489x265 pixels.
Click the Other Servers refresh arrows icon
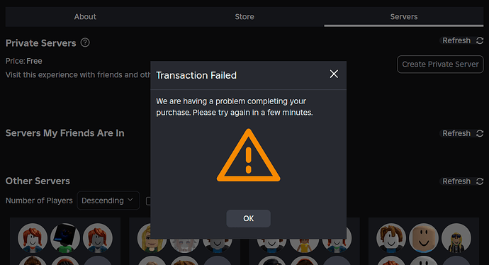tap(480, 181)
